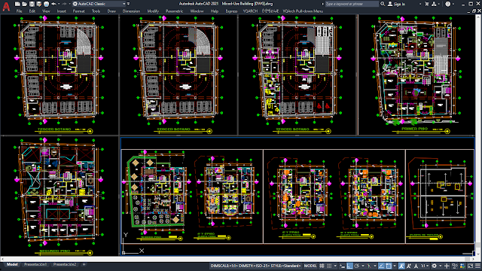This screenshot has width=482, height=271.
Task: Click the MODEL space status button
Action: pyautogui.click(x=310, y=266)
